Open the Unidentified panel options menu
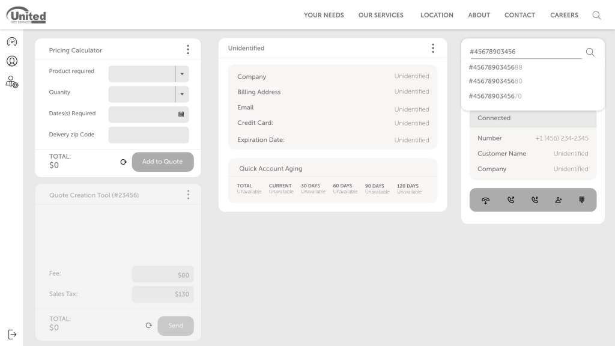615x346 pixels. coord(432,48)
